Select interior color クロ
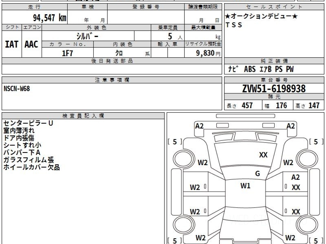Viewport: 326px width, 244px height. (x=119, y=53)
